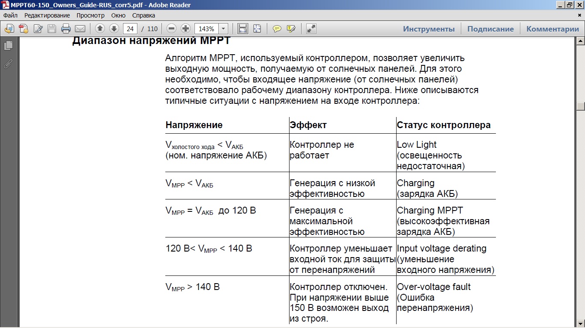Open the Комментарии pane
Image resolution: width=585 pixels, height=328 pixels.
point(552,29)
